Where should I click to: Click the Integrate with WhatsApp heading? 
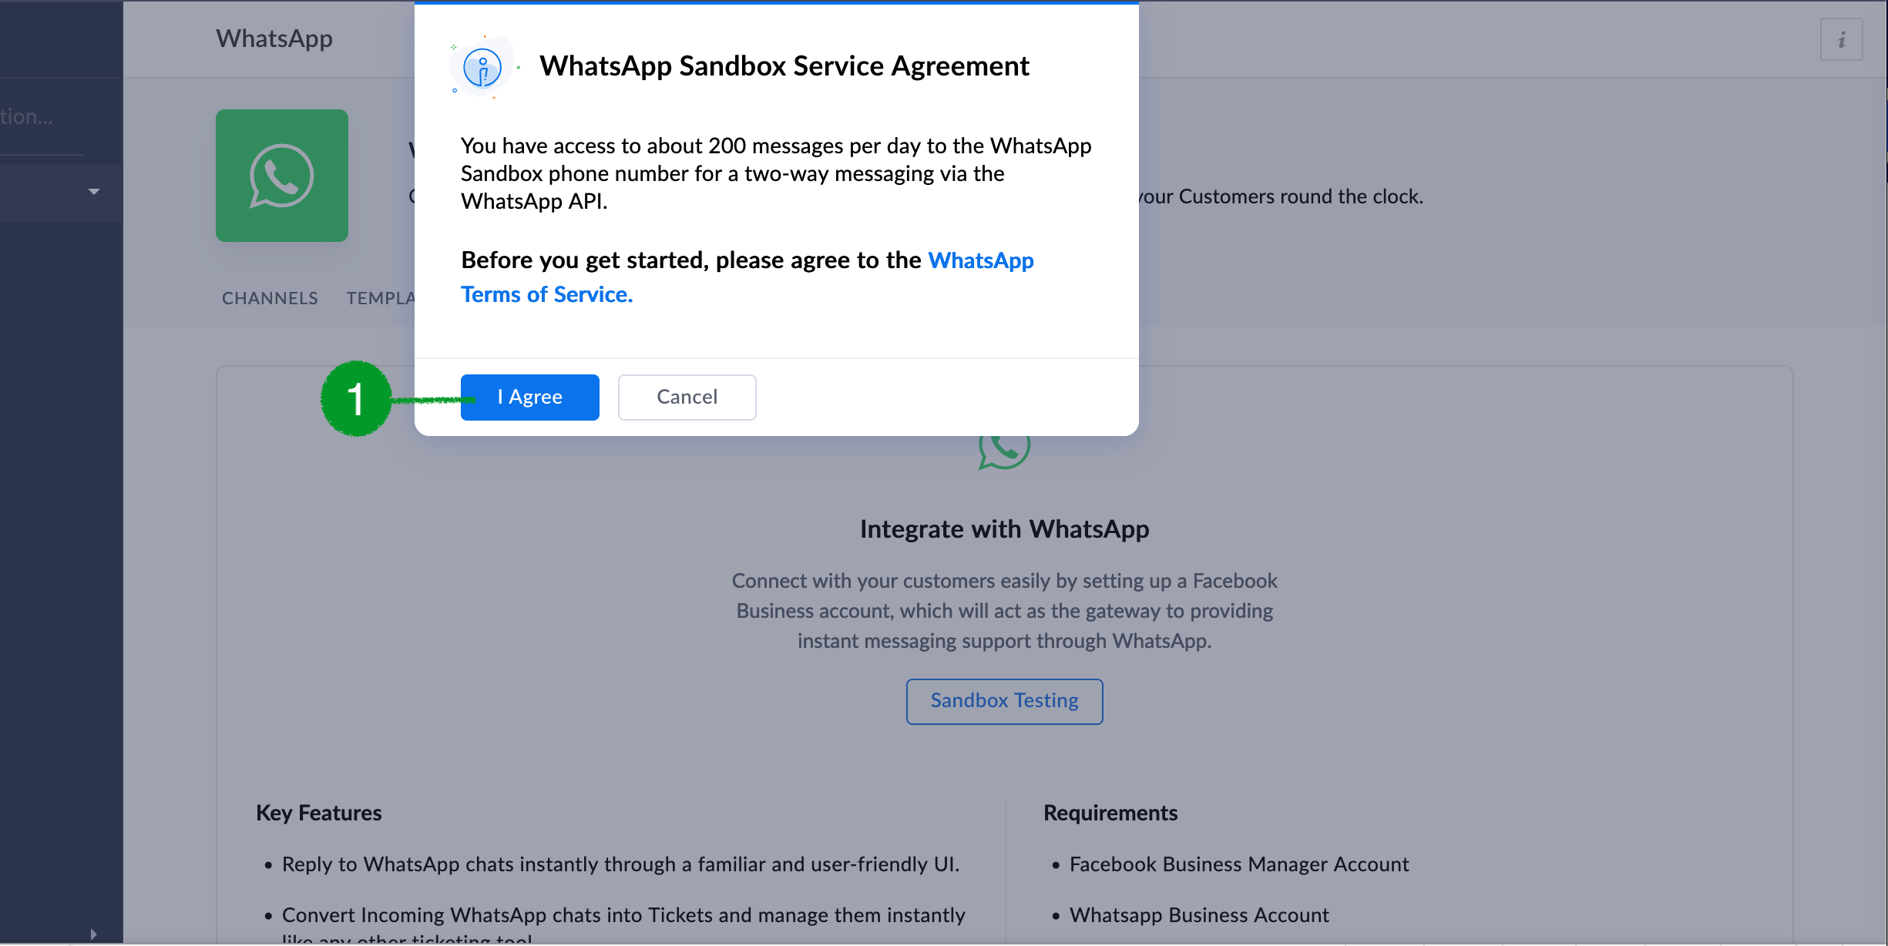(x=1004, y=529)
